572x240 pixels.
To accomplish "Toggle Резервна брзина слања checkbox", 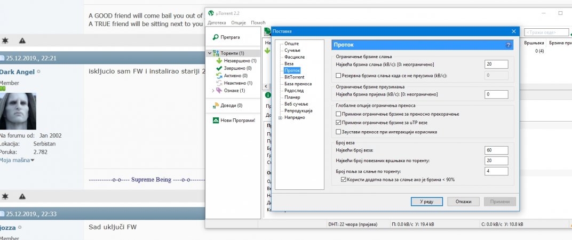I will 338,76.
